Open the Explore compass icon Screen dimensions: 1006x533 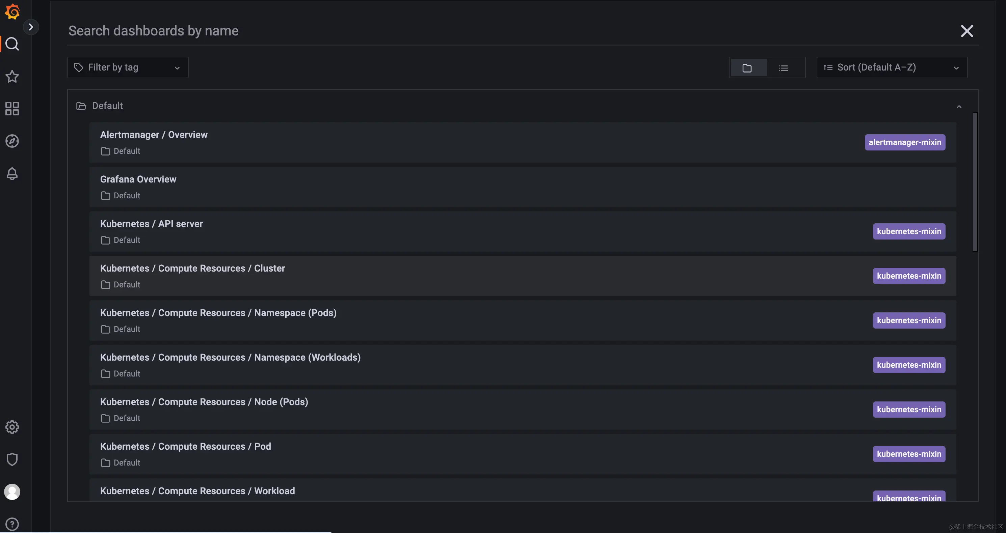12,141
